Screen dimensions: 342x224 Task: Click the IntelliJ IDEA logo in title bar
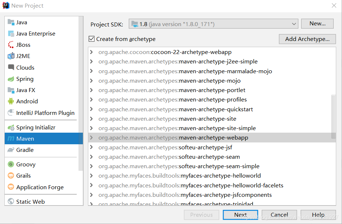pos(6,5)
